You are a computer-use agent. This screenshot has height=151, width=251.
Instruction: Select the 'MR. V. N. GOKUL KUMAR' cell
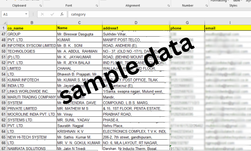(x=80, y=143)
